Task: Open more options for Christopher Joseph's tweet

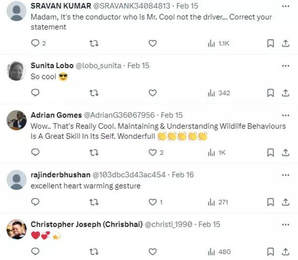Action: [285, 224]
